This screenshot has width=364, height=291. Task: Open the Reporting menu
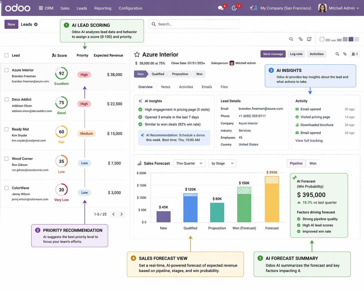coord(103,8)
